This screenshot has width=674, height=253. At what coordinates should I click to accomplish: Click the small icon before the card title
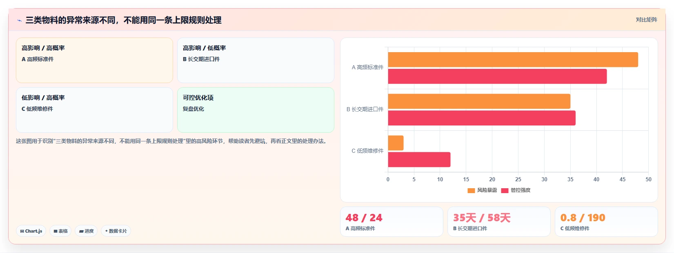pos(19,20)
